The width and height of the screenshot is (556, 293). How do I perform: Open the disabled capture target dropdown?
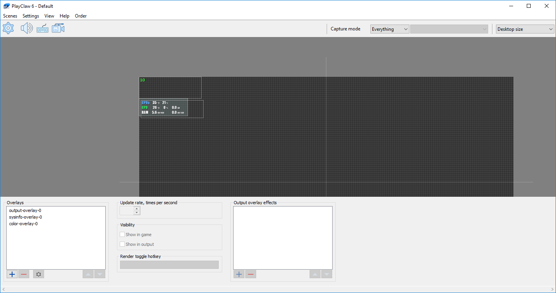click(449, 29)
